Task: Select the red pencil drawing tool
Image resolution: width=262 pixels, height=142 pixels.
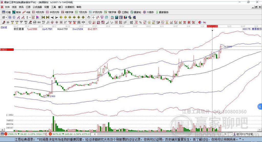Action: pos(4,22)
